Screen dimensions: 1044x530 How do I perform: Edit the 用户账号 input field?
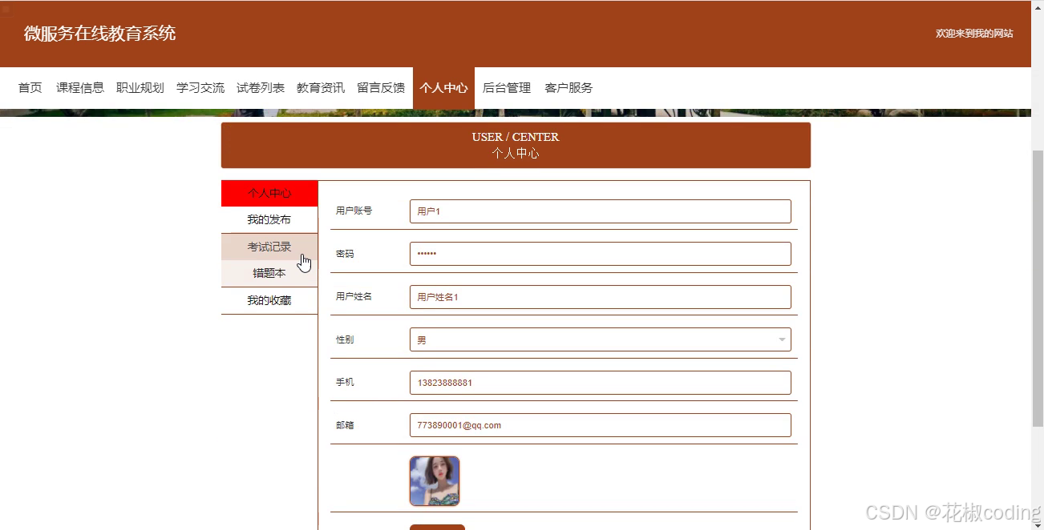pyautogui.click(x=600, y=211)
